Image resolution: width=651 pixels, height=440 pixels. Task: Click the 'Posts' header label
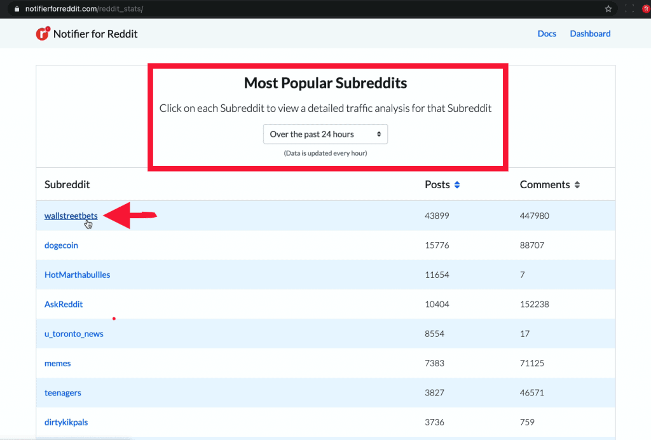point(437,184)
